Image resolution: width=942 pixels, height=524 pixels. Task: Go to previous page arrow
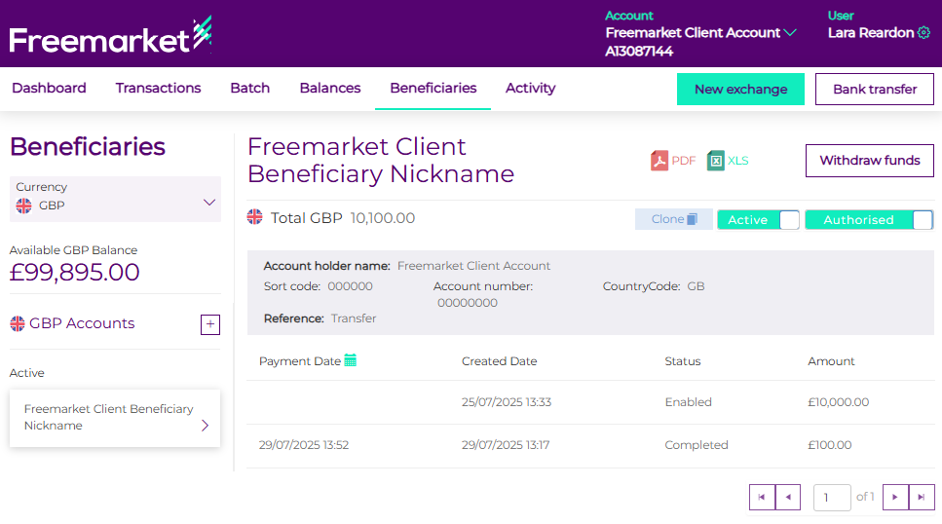point(787,497)
